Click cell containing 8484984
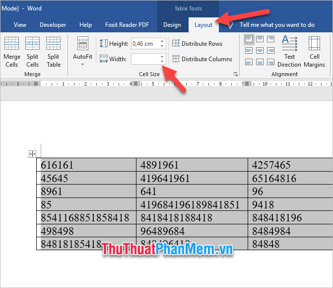333x288 pixels. [x=290, y=230]
